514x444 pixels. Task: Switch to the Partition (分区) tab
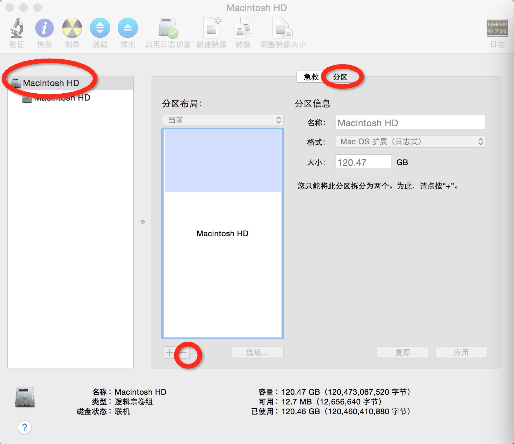(x=340, y=77)
